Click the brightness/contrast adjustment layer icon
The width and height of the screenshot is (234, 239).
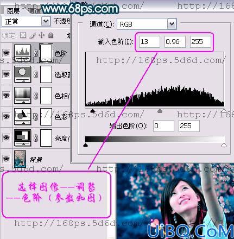pyautogui.click(x=22, y=138)
